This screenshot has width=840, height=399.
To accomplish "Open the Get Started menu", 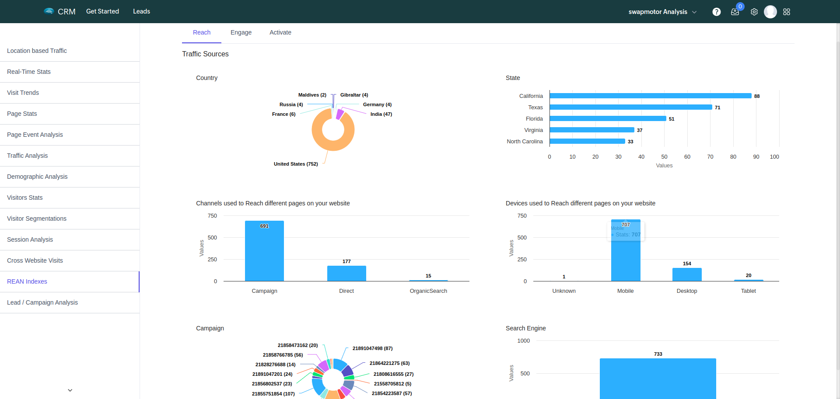I will pos(102,11).
